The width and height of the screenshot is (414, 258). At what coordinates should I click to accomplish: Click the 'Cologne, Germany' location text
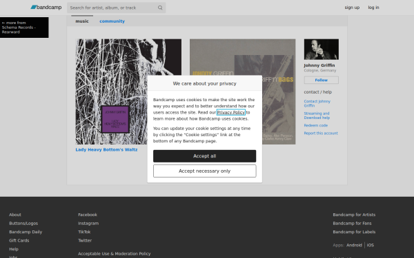[319, 70]
